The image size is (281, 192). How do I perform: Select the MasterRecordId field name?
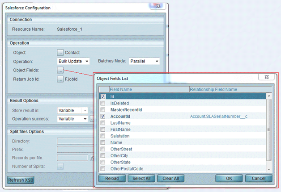pyautogui.click(x=126, y=110)
